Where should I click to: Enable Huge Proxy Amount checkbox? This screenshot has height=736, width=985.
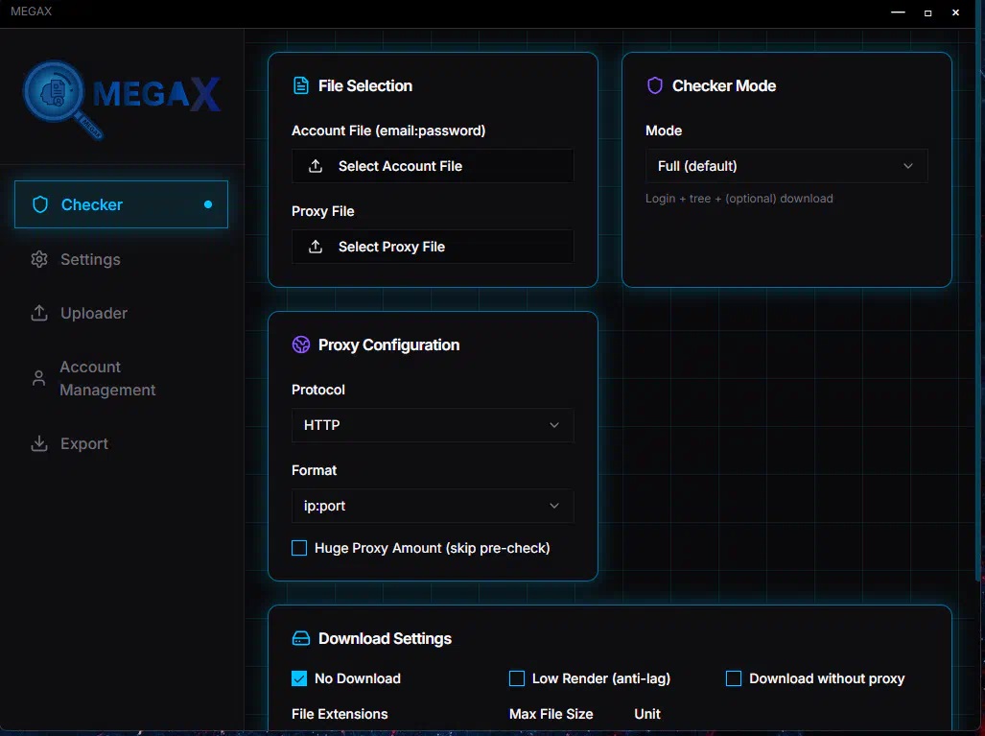click(x=299, y=548)
